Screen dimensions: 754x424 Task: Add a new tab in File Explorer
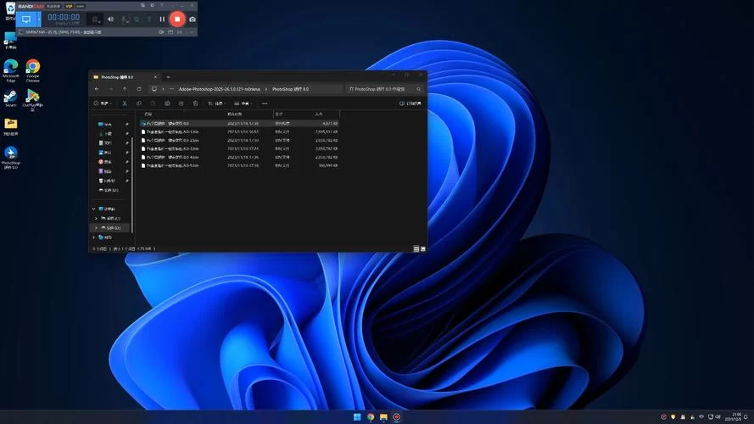168,77
